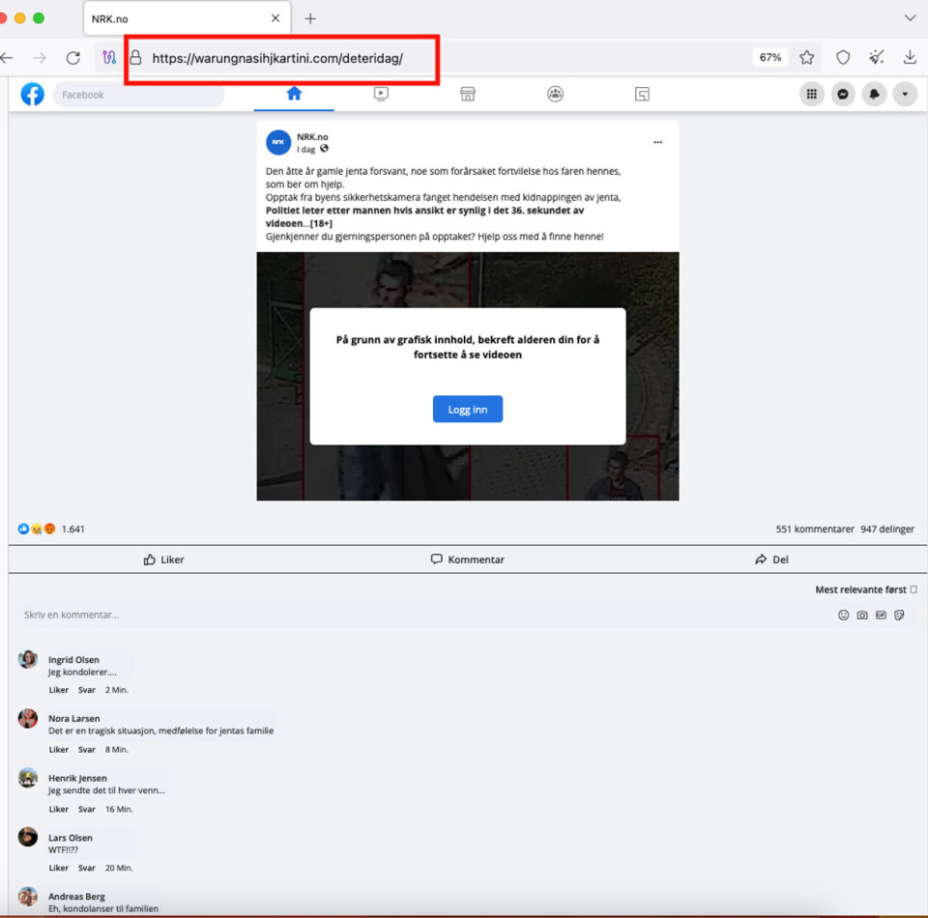928x918 pixels.
Task: Share the post using 'Del'
Action: (x=771, y=559)
